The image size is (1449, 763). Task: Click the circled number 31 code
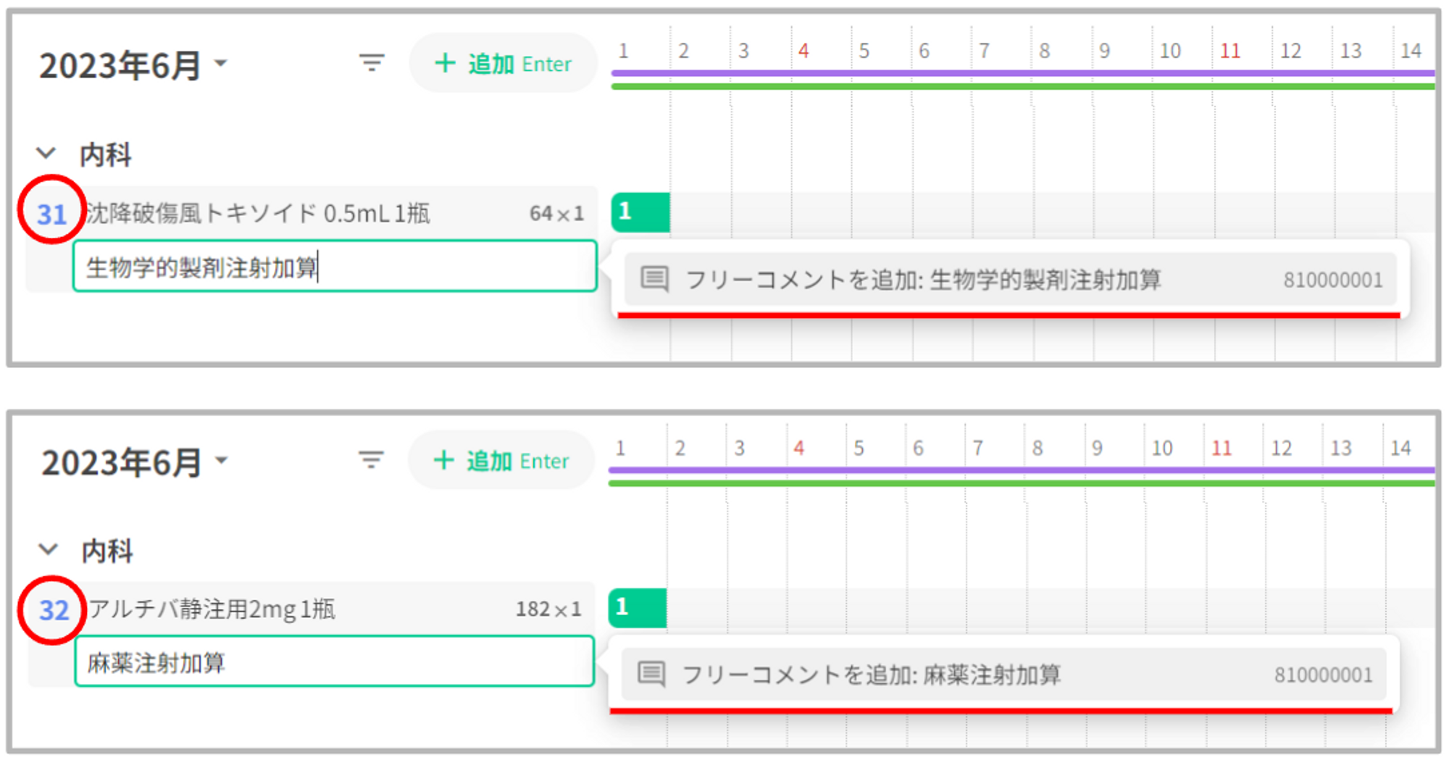point(52,214)
